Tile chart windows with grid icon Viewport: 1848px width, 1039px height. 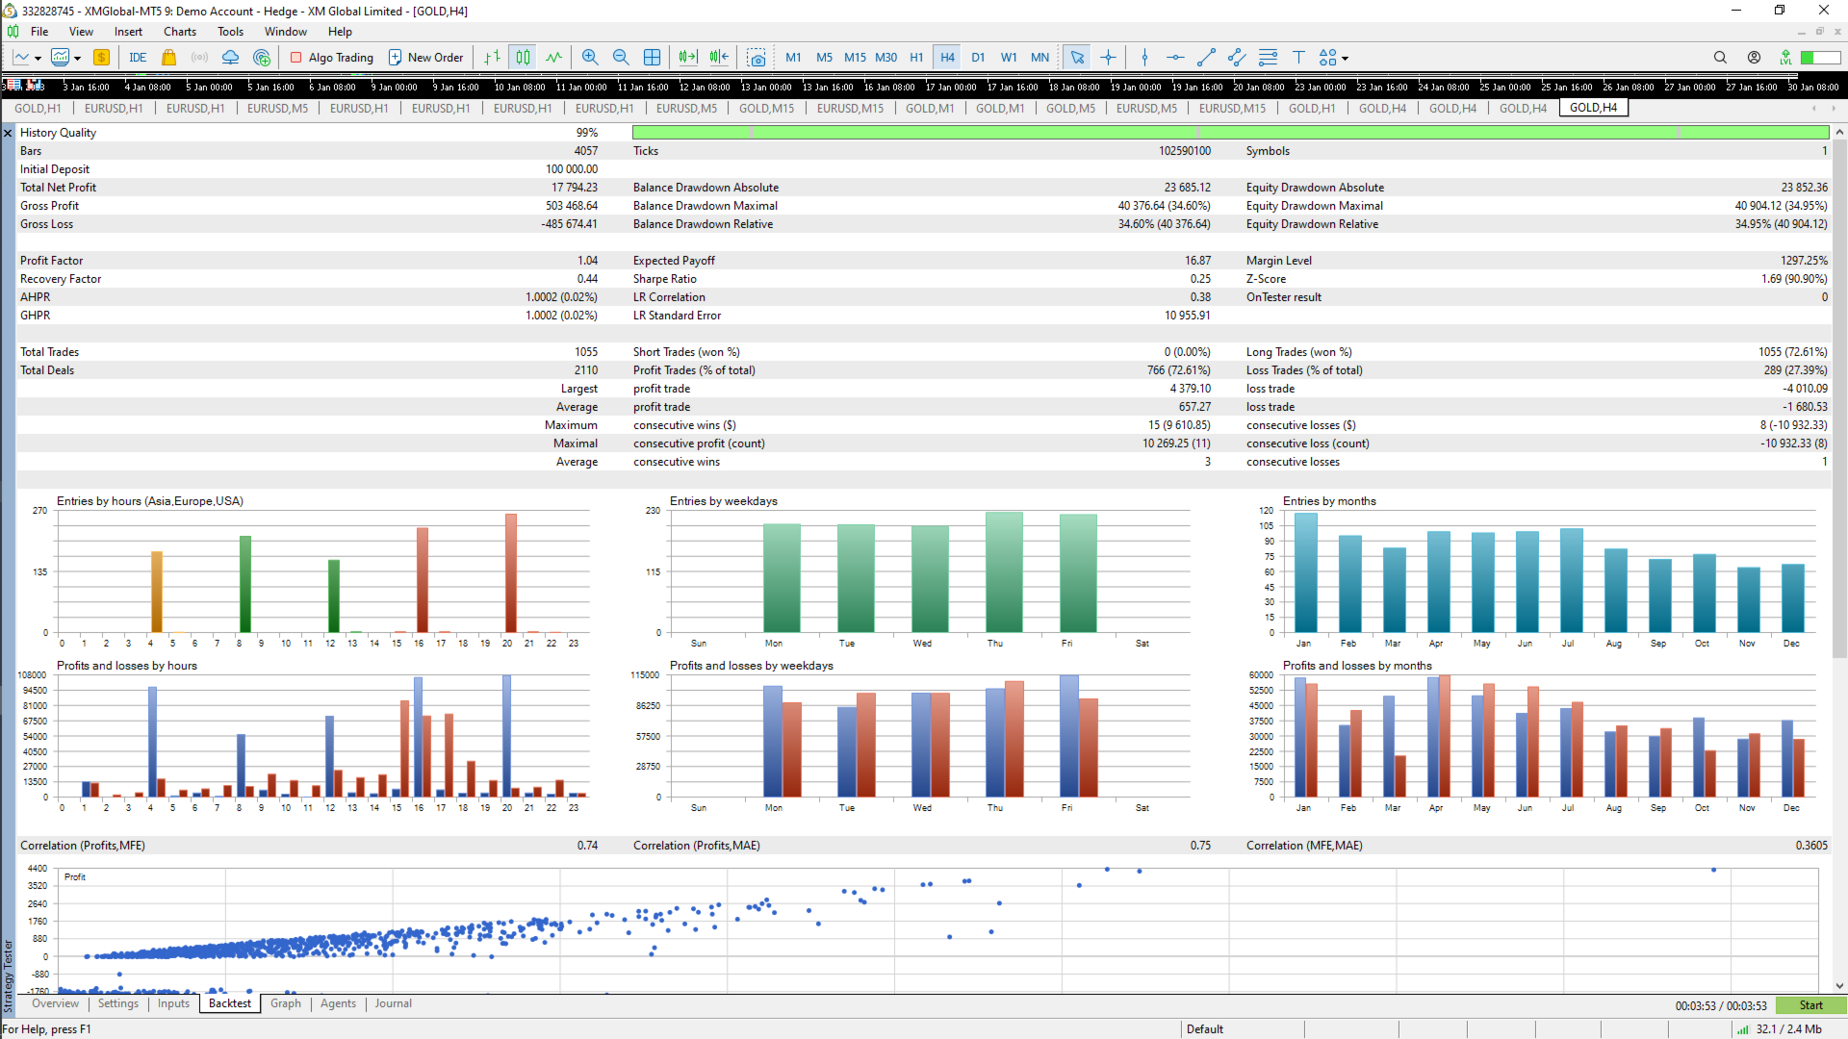click(652, 58)
